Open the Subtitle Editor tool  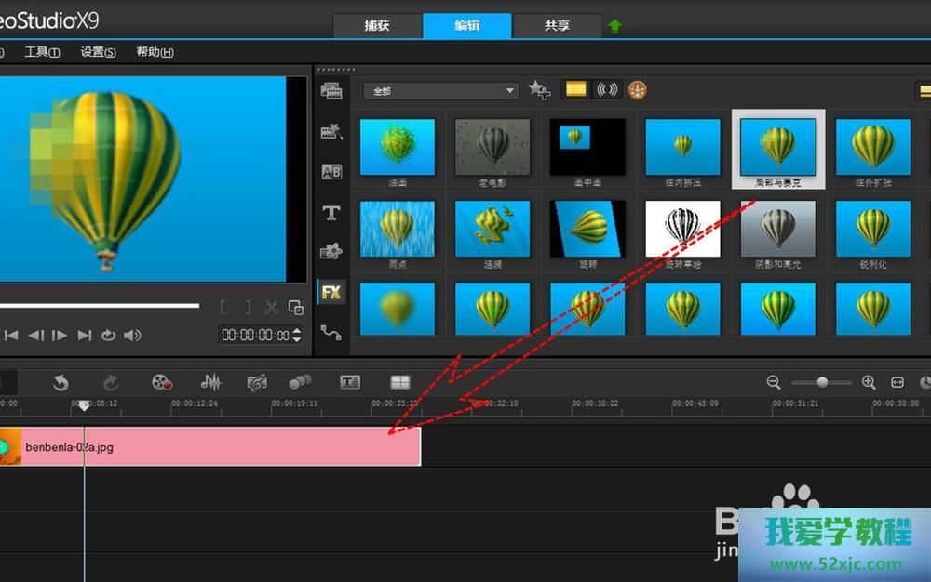point(350,382)
